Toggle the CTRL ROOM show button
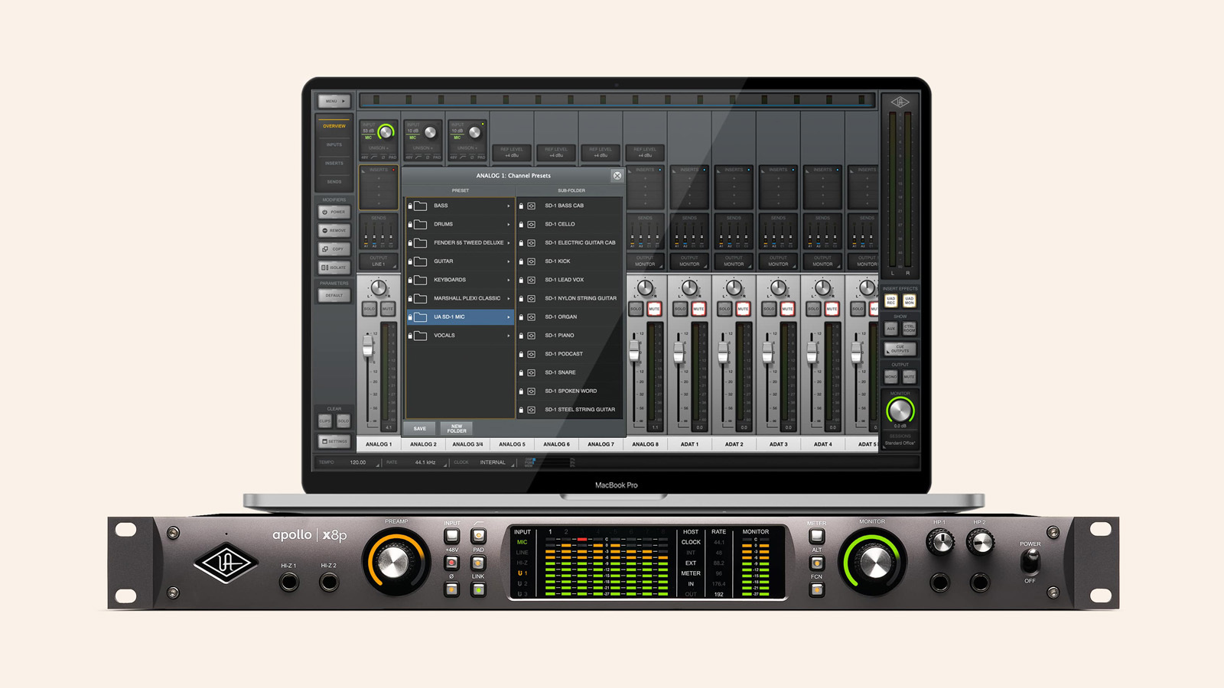1224x688 pixels. point(909,328)
